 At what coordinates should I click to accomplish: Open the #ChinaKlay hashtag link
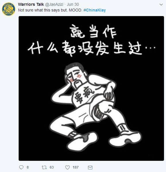pos(94,10)
